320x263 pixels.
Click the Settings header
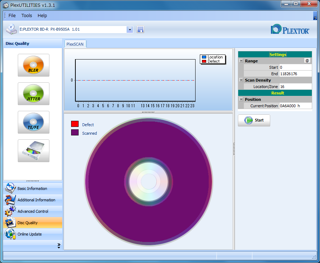tap(275, 55)
